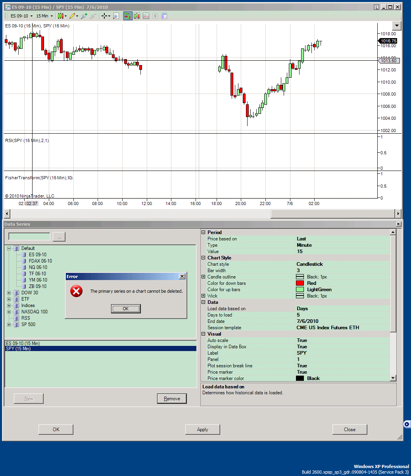Open the chart properties icon

pyautogui.click(x=164, y=16)
